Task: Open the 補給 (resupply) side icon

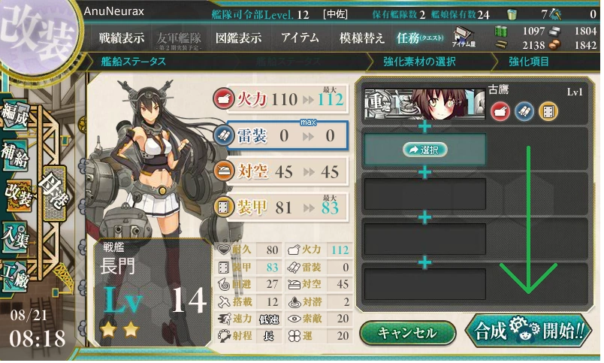Action: [15, 156]
